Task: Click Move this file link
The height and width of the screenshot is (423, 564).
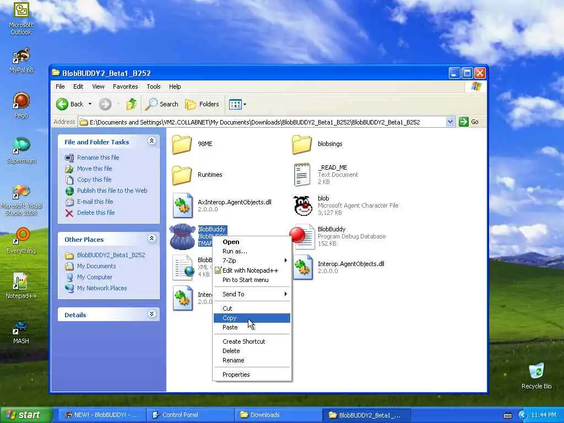Action: point(94,169)
